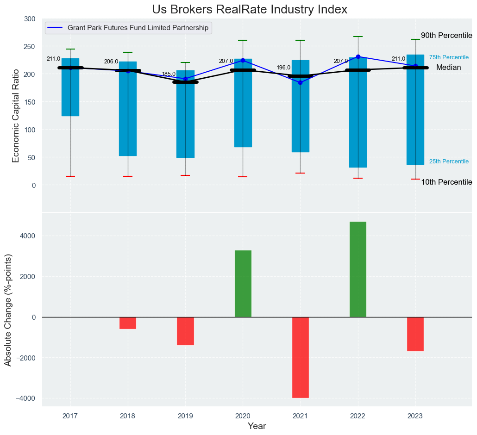The width and height of the screenshot is (477, 435).
Task: Select the 2017 tick label on x-axis
Action: [70, 416]
